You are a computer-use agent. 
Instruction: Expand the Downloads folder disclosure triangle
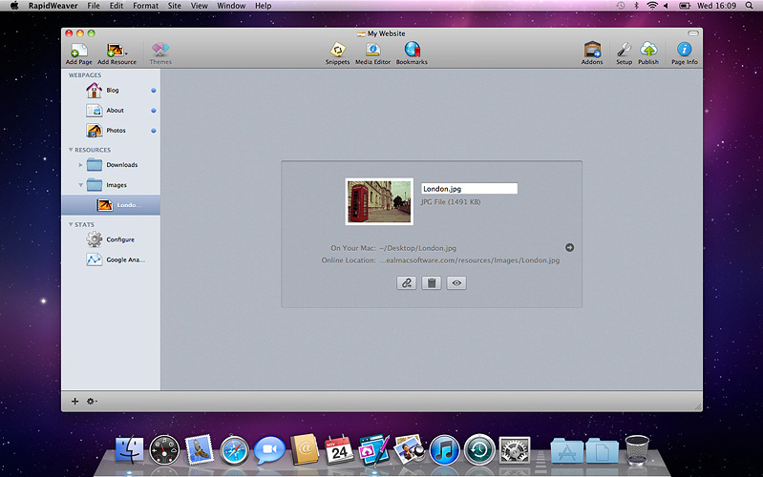(x=81, y=165)
